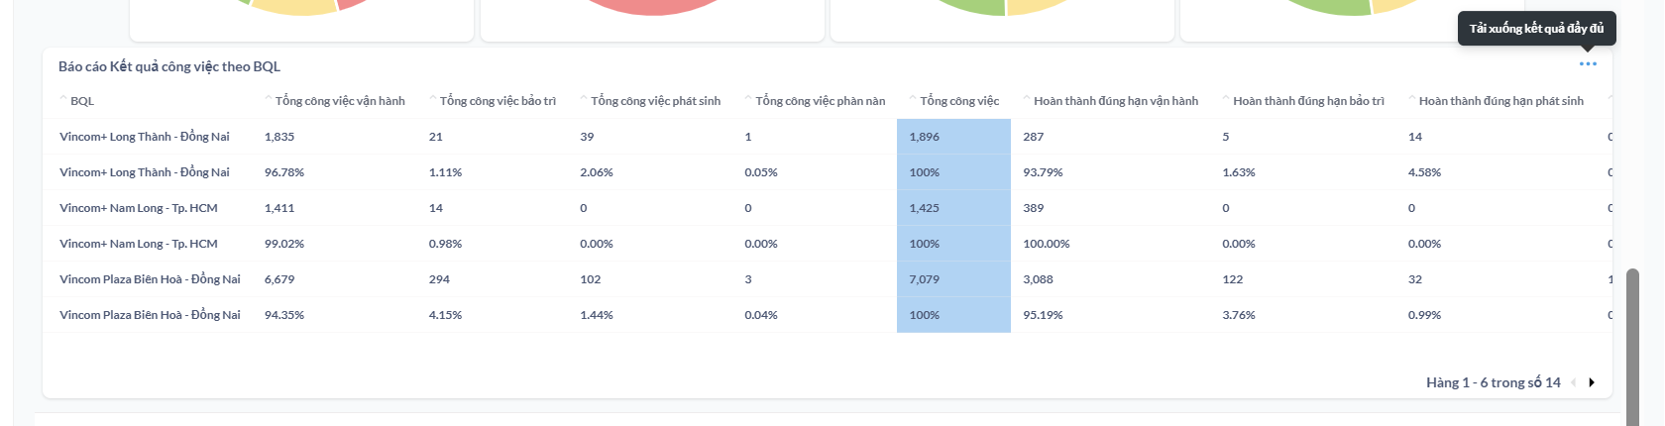Screen dimensions: 1665x426
Task: Click the previous page arrow in pagination
Action: pyautogui.click(x=1573, y=382)
